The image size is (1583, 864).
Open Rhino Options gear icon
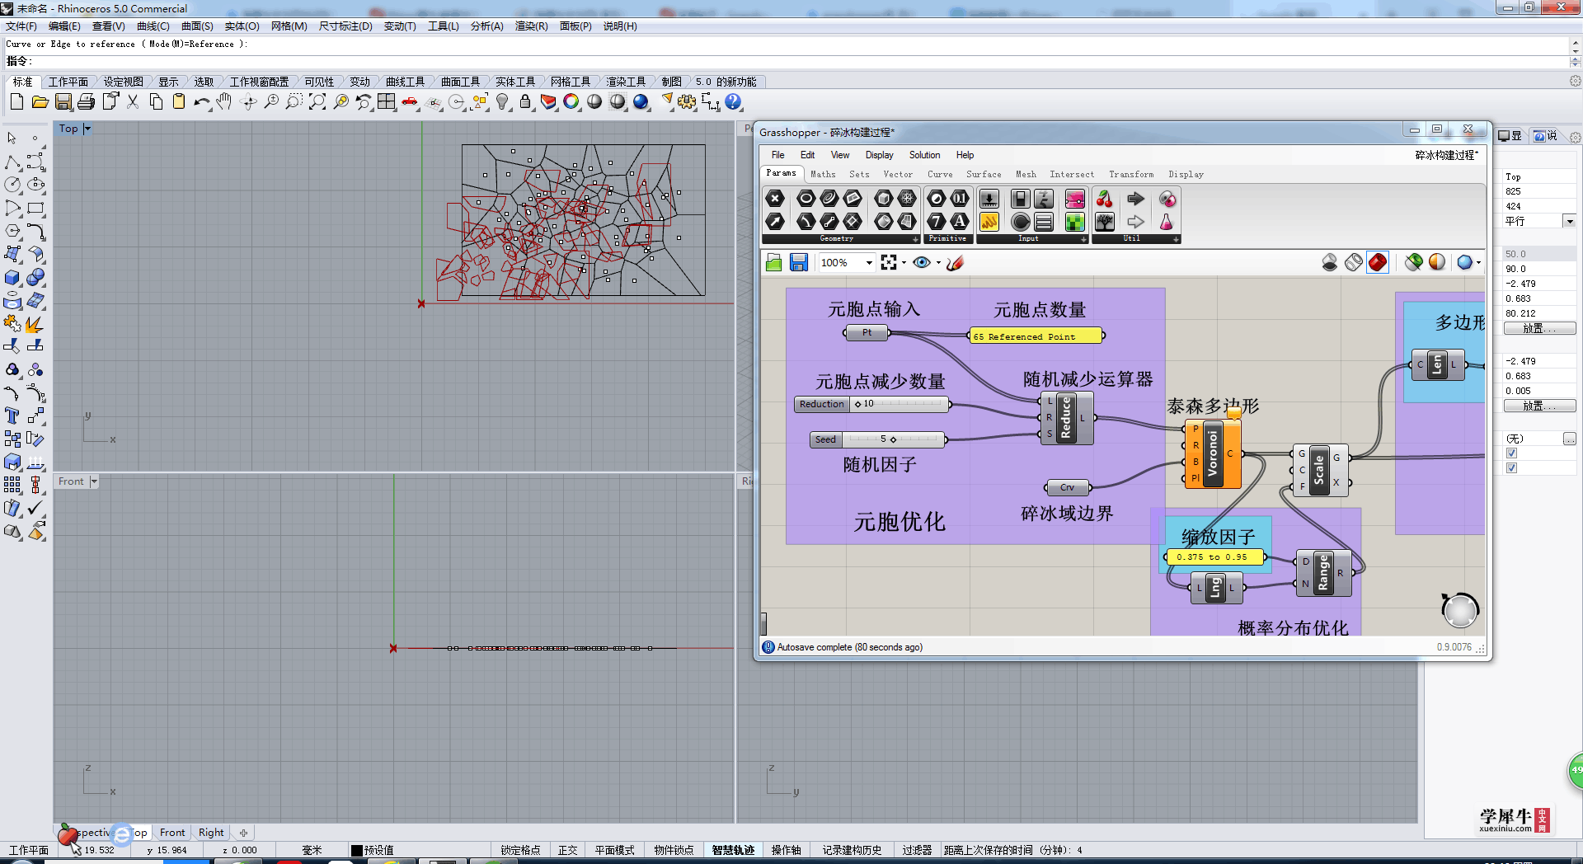click(x=687, y=102)
